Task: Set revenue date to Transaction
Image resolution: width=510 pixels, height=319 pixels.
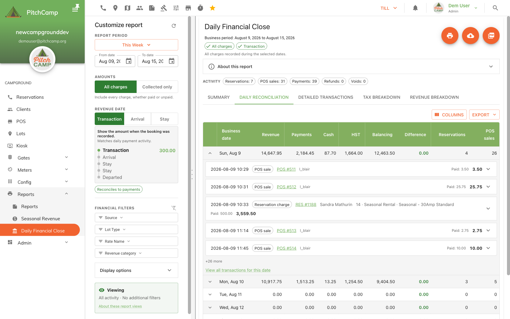Action: [x=110, y=119]
